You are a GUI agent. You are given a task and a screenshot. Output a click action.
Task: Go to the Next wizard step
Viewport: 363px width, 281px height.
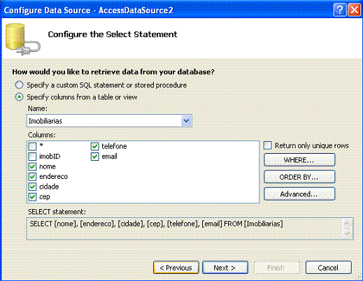pyautogui.click(x=225, y=268)
